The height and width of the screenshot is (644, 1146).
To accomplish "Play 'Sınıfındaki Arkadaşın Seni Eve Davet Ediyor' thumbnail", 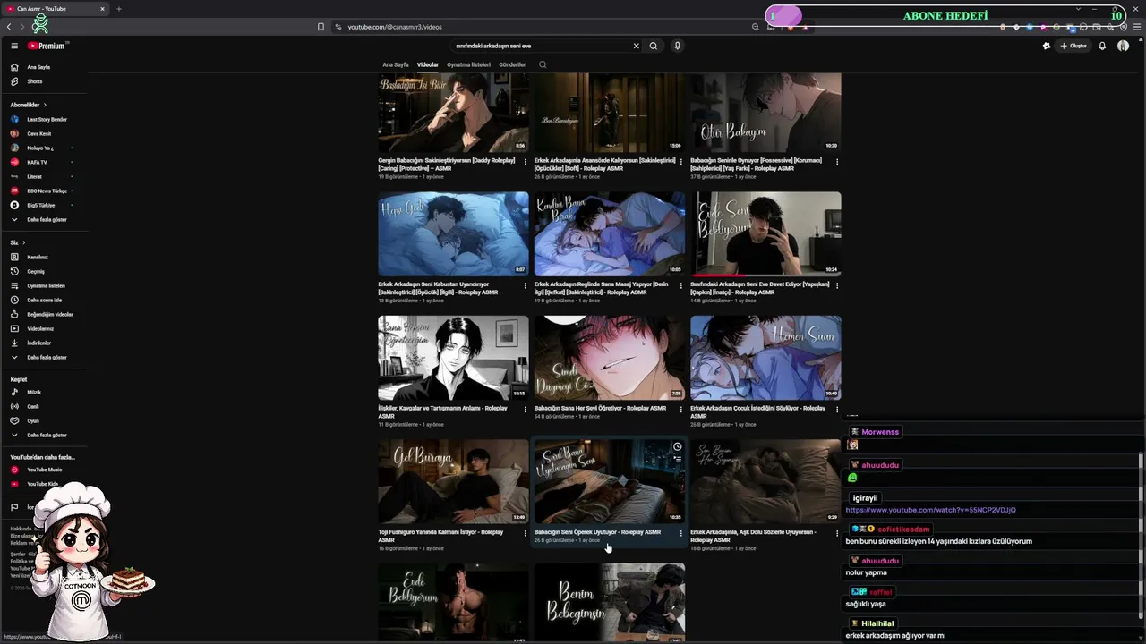I will tap(765, 233).
